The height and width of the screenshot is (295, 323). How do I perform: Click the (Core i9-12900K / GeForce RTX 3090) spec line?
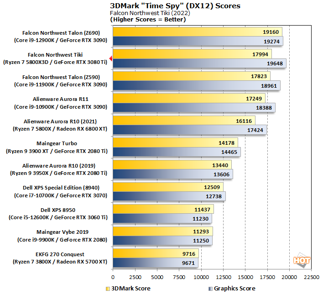click(x=61, y=40)
